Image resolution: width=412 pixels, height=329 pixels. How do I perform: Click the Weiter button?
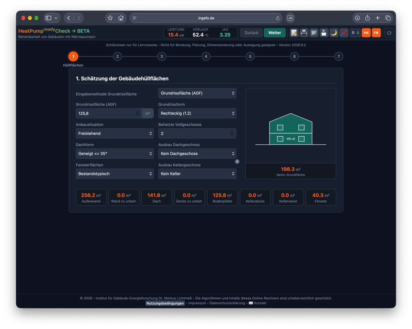pyautogui.click(x=275, y=33)
